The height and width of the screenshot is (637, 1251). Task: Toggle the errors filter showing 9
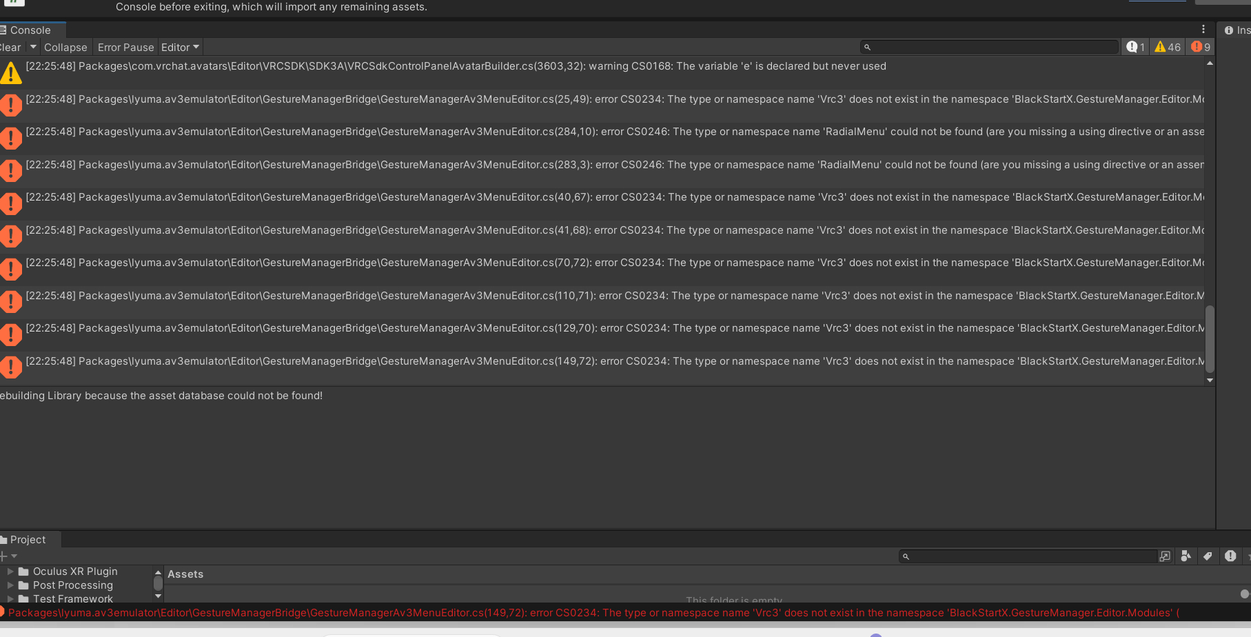click(1201, 47)
